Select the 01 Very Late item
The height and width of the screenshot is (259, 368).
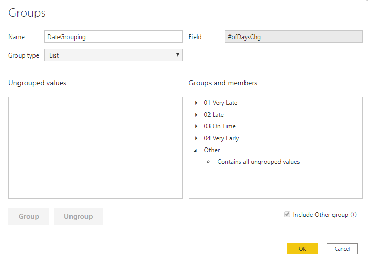click(221, 103)
